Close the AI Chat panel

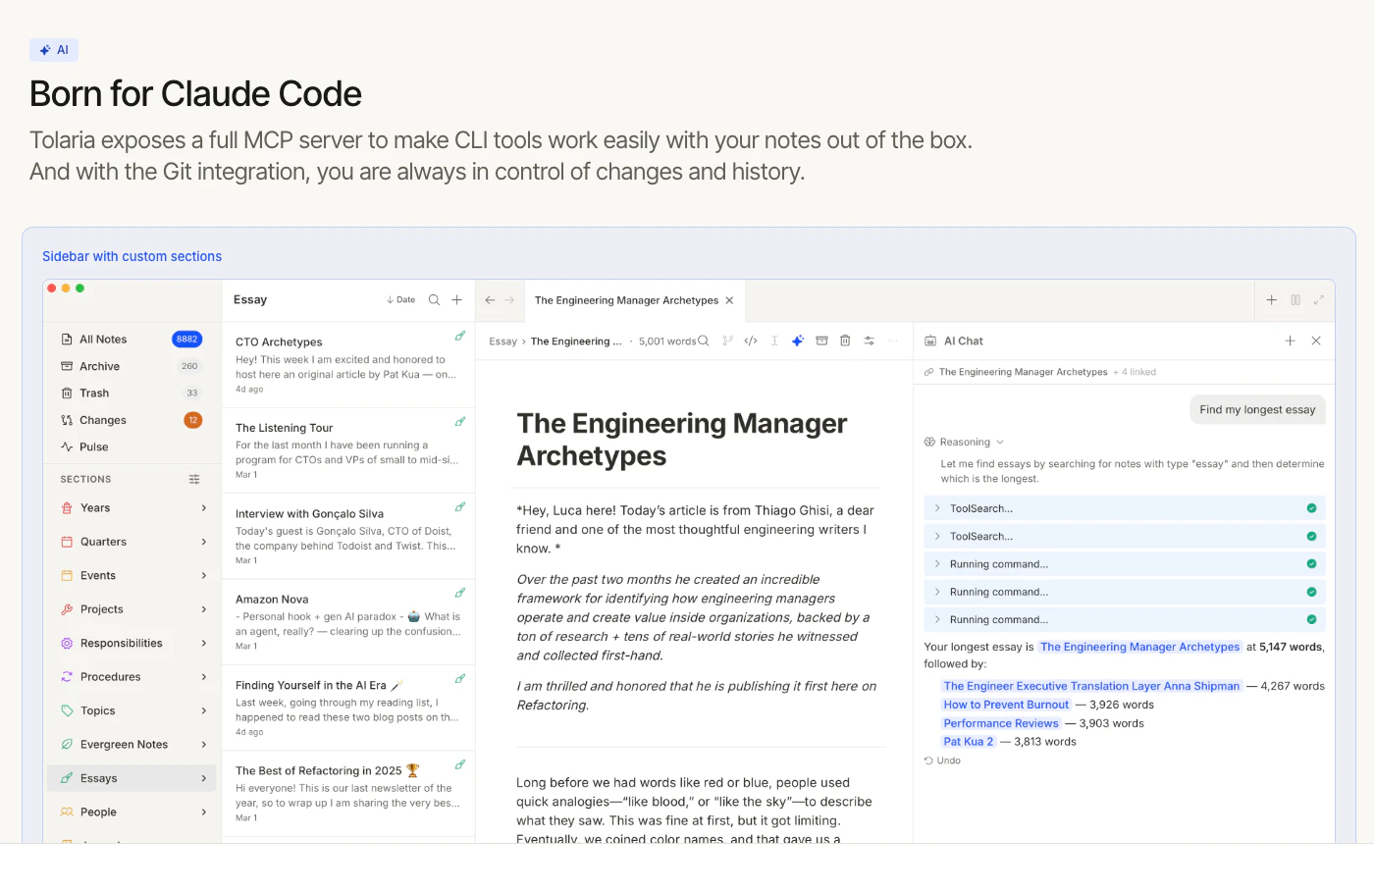[x=1316, y=341]
